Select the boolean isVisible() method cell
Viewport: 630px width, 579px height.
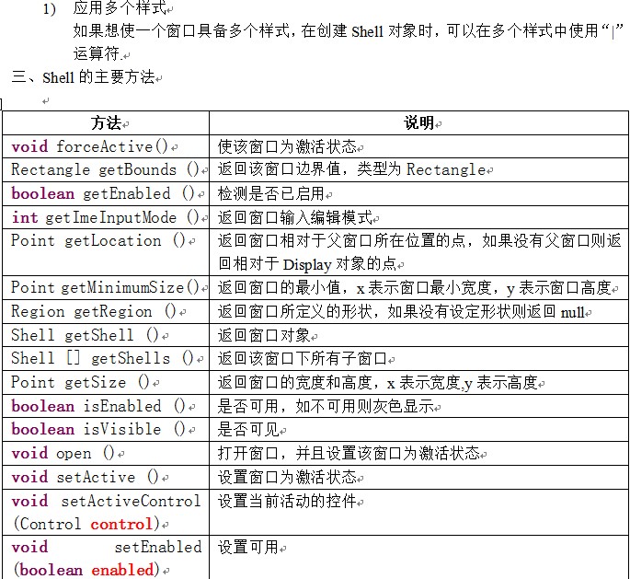tap(98, 429)
